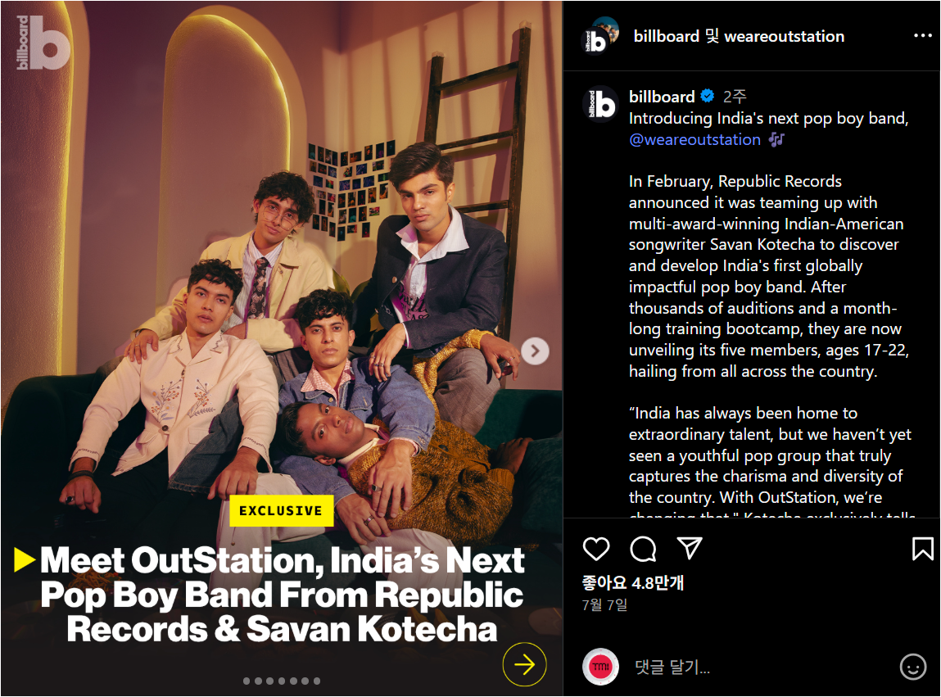
Task: Open the emoji picker smiley icon
Action: click(x=913, y=667)
